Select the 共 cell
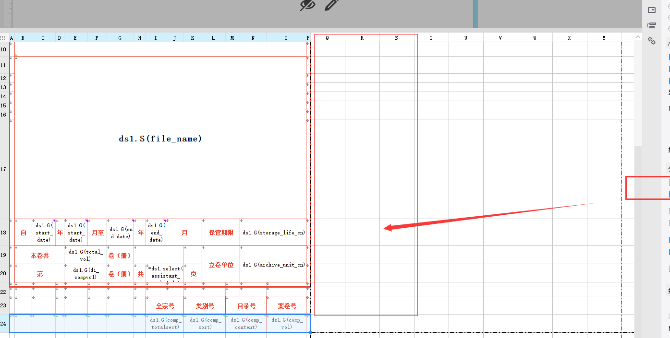 tap(140, 274)
